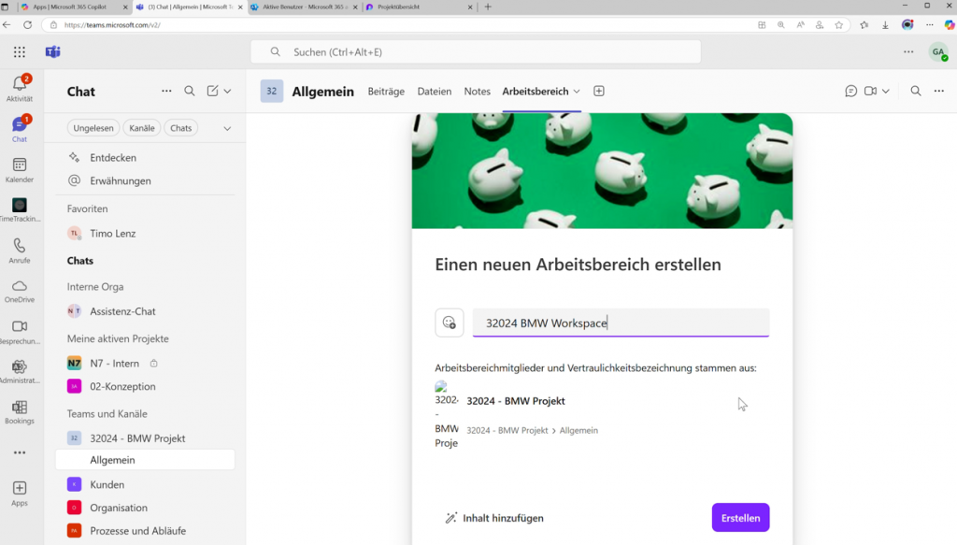957x545 pixels.
Task: Toggle the Ungelesen filter pill
Action: tap(93, 128)
